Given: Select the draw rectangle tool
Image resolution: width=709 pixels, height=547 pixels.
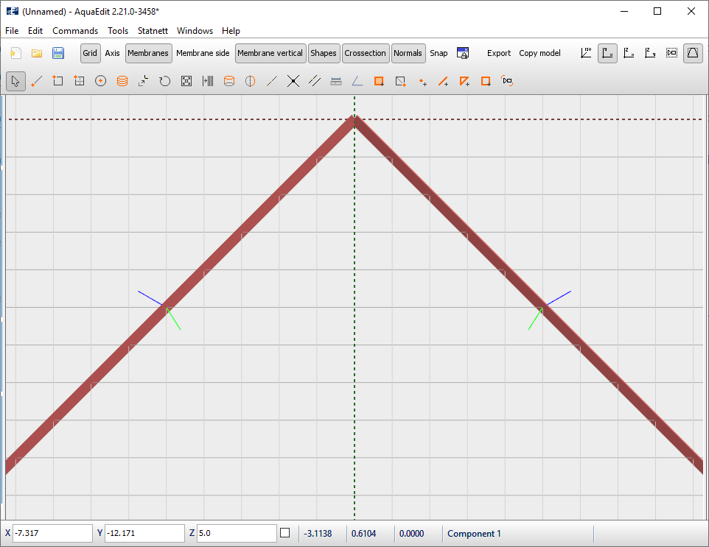Looking at the screenshot, I should (58, 81).
